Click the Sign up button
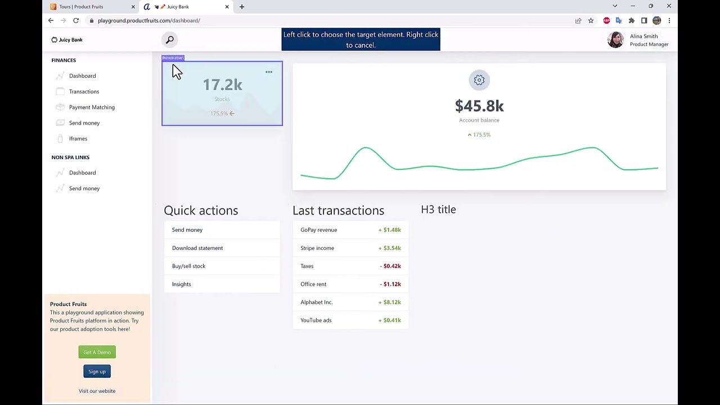This screenshot has width=720, height=405. (x=97, y=371)
